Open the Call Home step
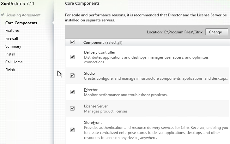This screenshot has height=144, width=230. (14, 62)
